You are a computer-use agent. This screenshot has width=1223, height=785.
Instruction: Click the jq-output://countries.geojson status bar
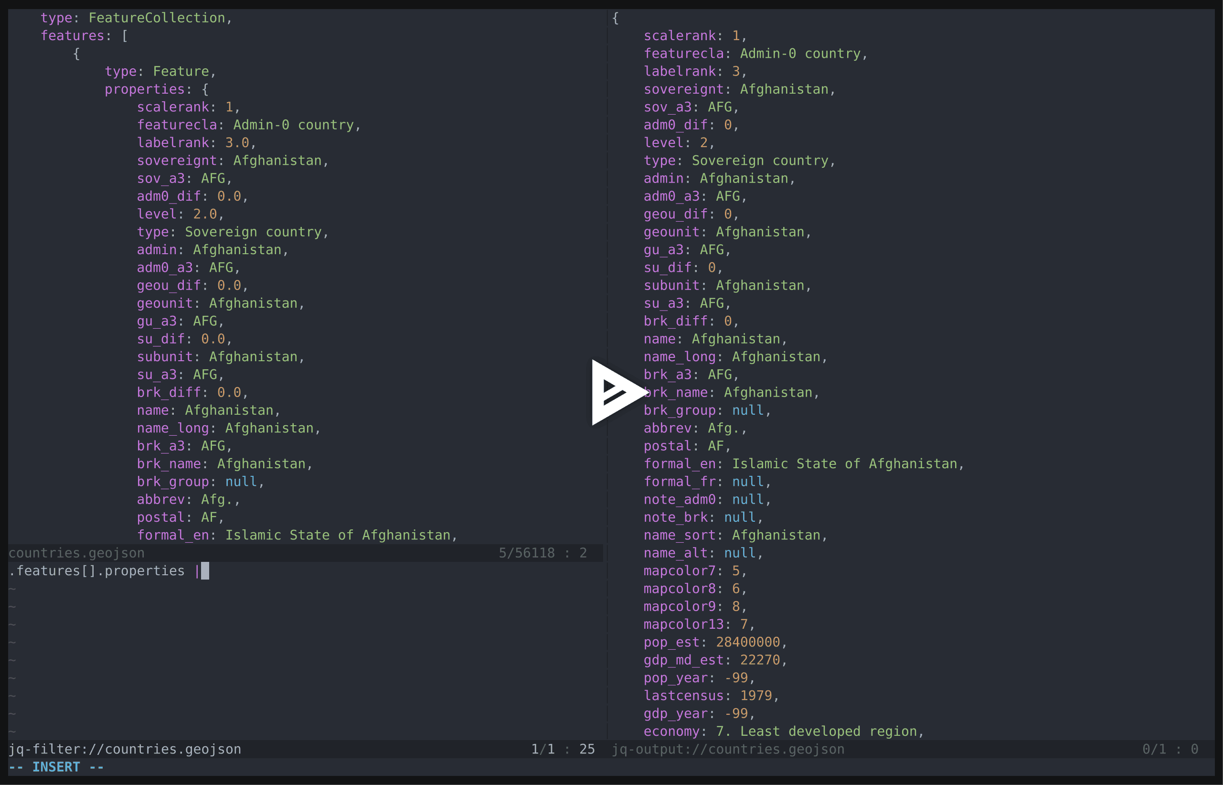[x=728, y=749]
